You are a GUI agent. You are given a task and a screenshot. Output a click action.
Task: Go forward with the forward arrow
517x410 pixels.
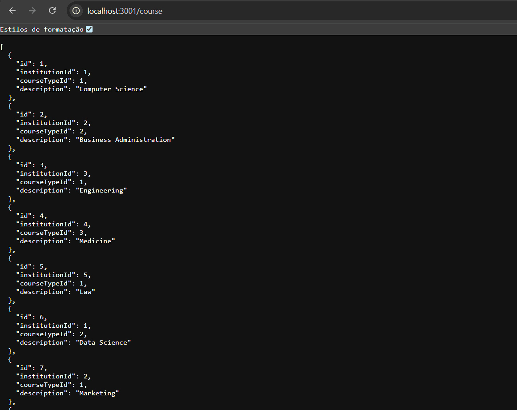point(32,11)
